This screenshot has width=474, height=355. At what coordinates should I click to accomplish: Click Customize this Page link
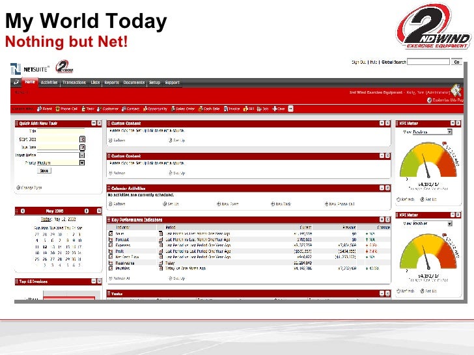[448, 100]
